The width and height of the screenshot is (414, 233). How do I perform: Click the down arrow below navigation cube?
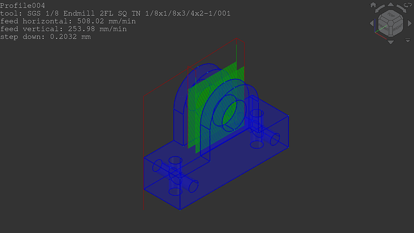coord(391,42)
